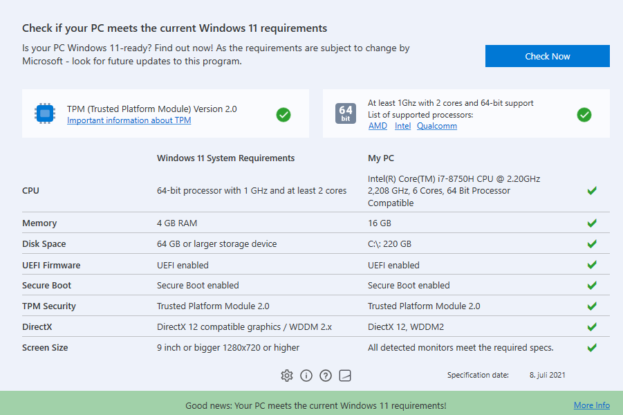
Task: Open the Intel supported processors link
Action: [x=402, y=126]
